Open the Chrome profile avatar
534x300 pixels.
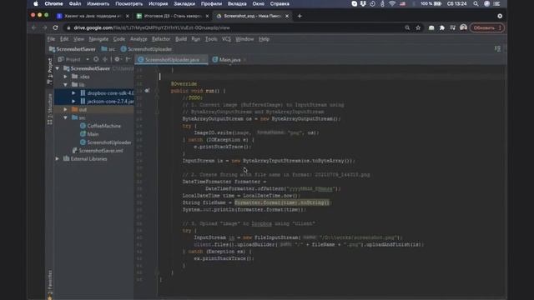(x=463, y=27)
